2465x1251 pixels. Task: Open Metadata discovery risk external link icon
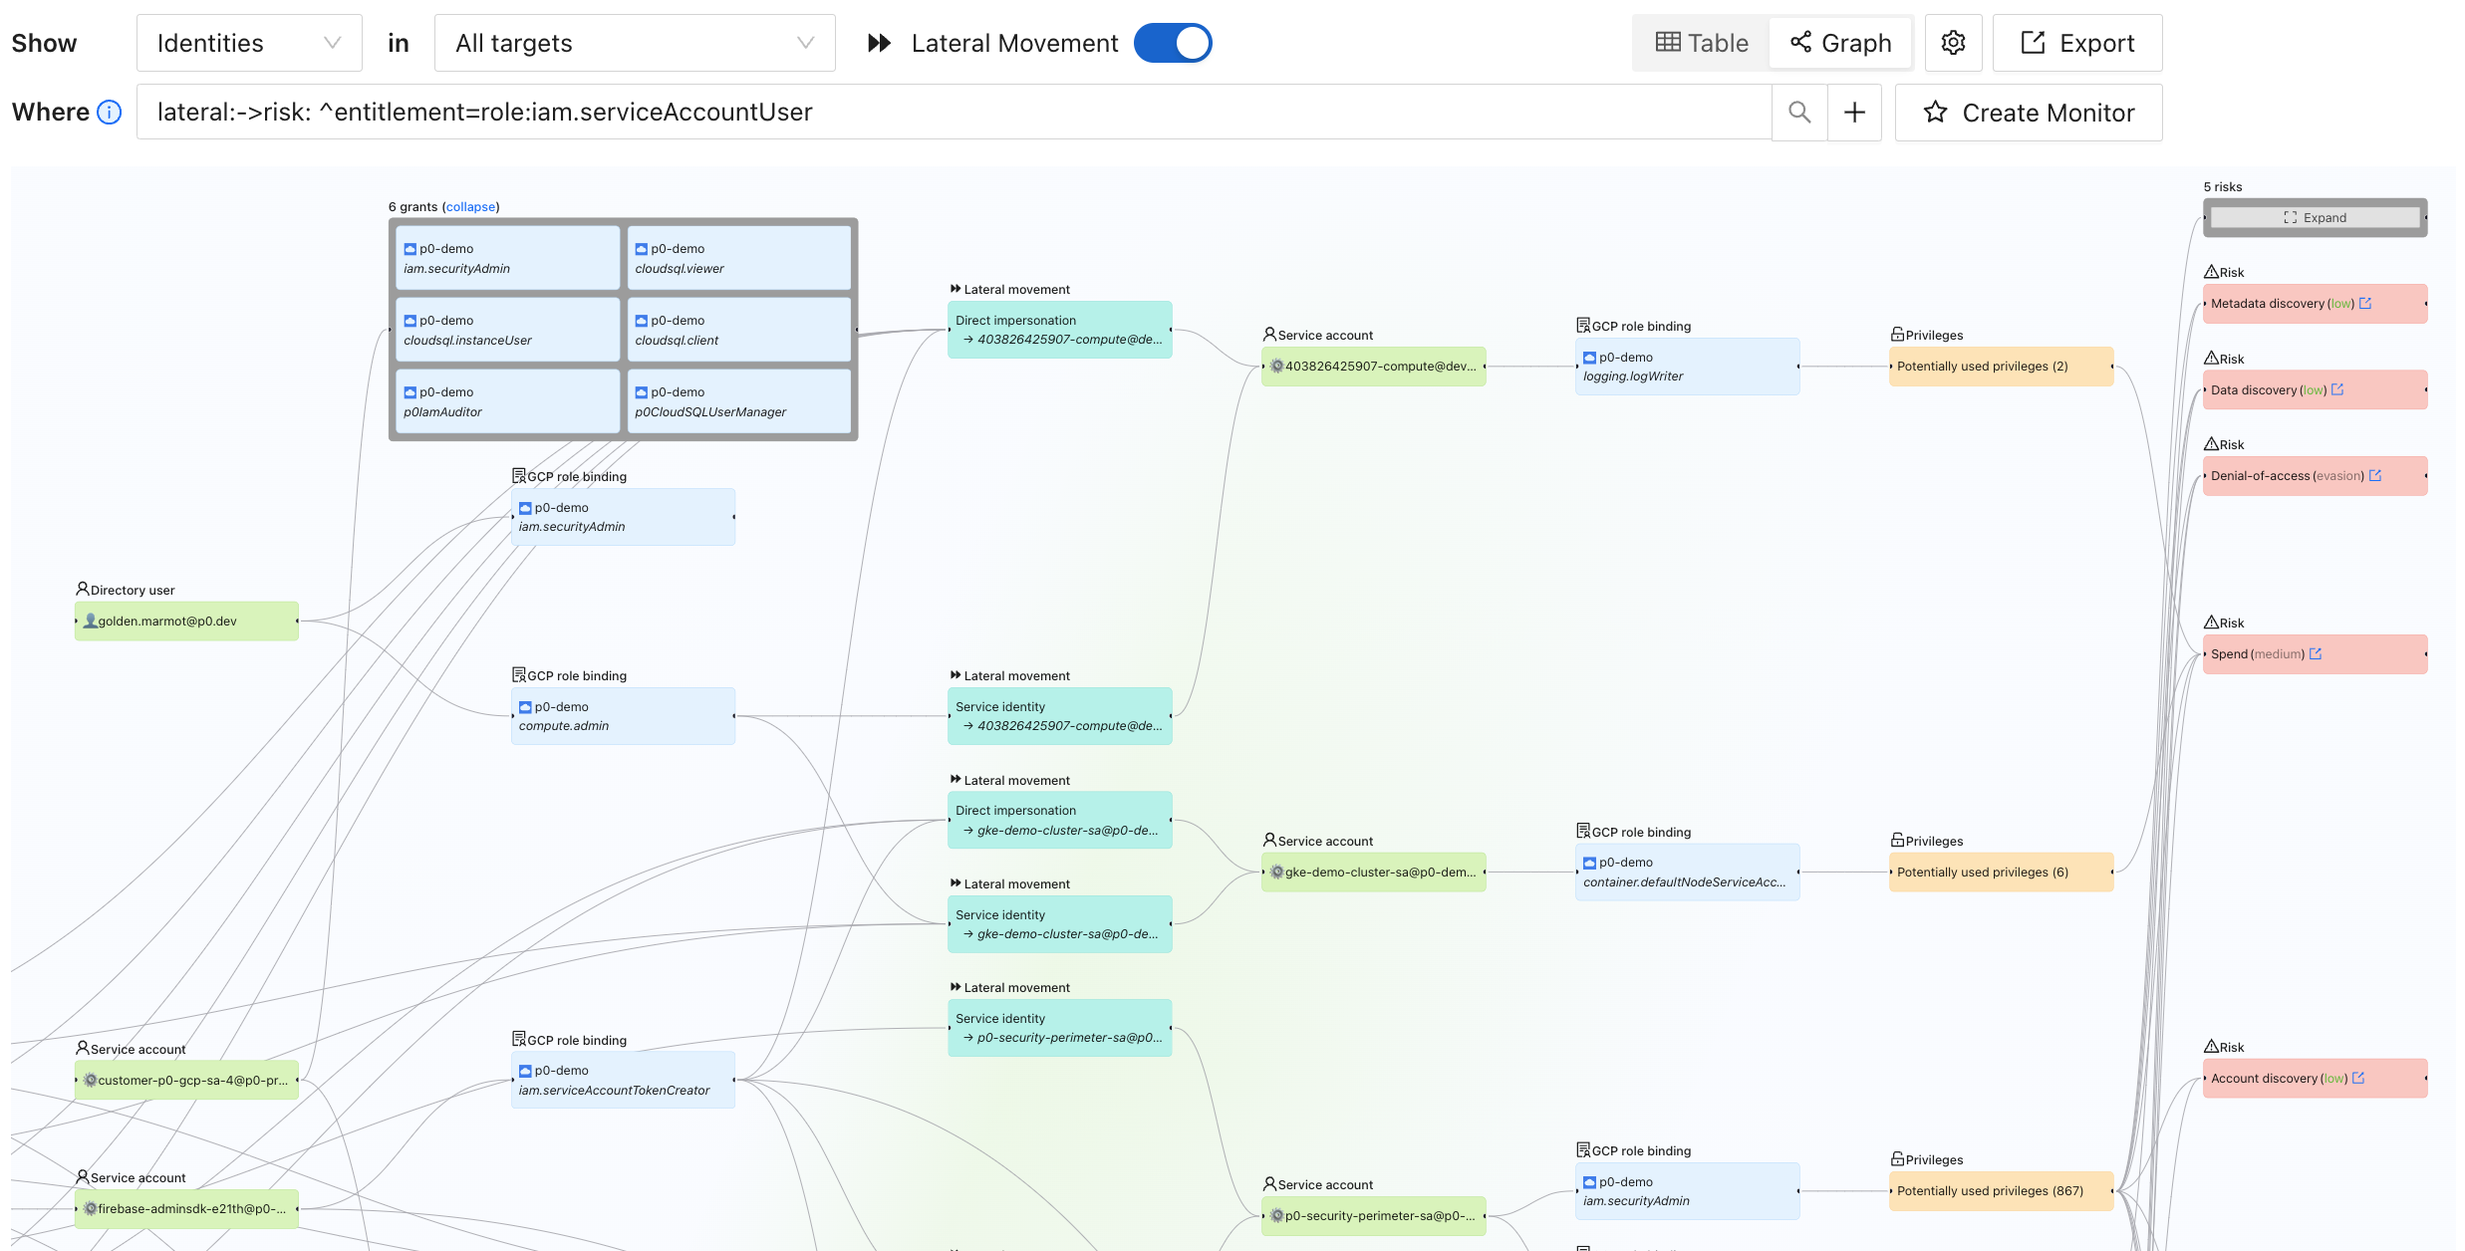coord(2365,304)
